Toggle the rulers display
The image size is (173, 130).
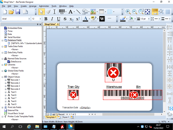155,12
